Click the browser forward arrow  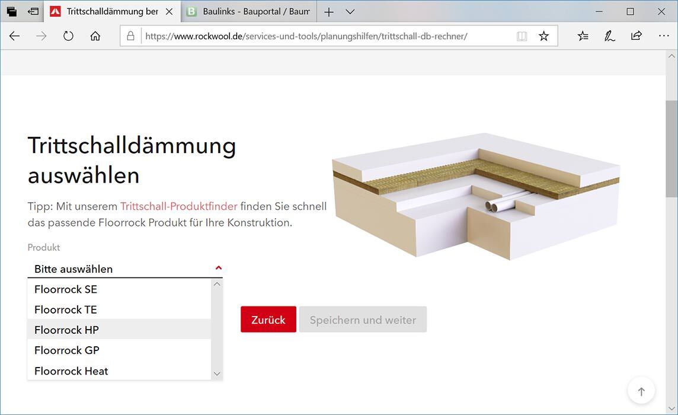[x=41, y=36]
